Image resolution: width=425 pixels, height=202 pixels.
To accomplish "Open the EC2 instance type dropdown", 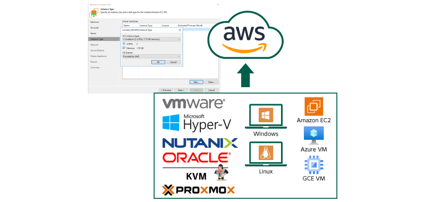I will click(151, 39).
